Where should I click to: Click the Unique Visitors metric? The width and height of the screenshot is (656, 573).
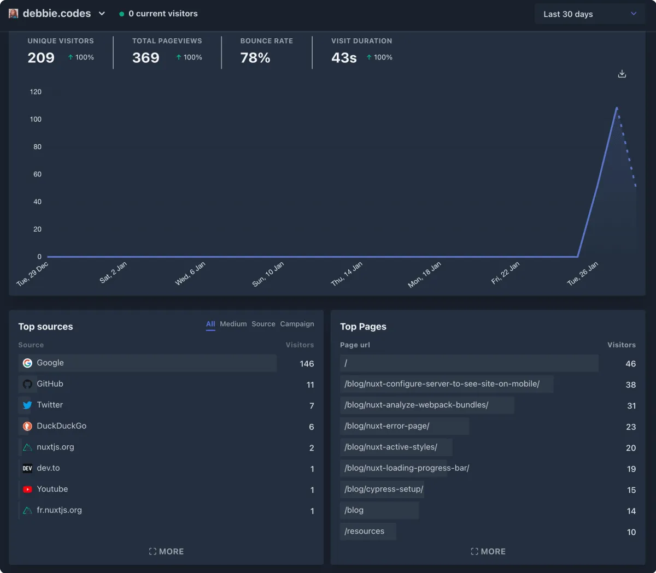pyautogui.click(x=60, y=50)
